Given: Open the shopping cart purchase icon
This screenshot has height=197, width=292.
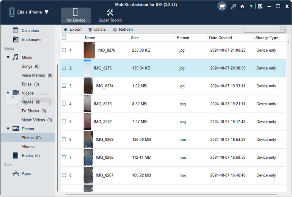Looking at the screenshot, I should (222, 6).
